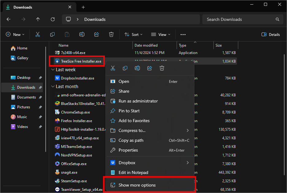Click Show more options
The width and height of the screenshot is (287, 193).
(x=150, y=185)
